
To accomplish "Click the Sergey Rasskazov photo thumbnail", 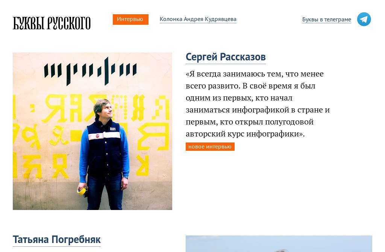I will point(92,131).
